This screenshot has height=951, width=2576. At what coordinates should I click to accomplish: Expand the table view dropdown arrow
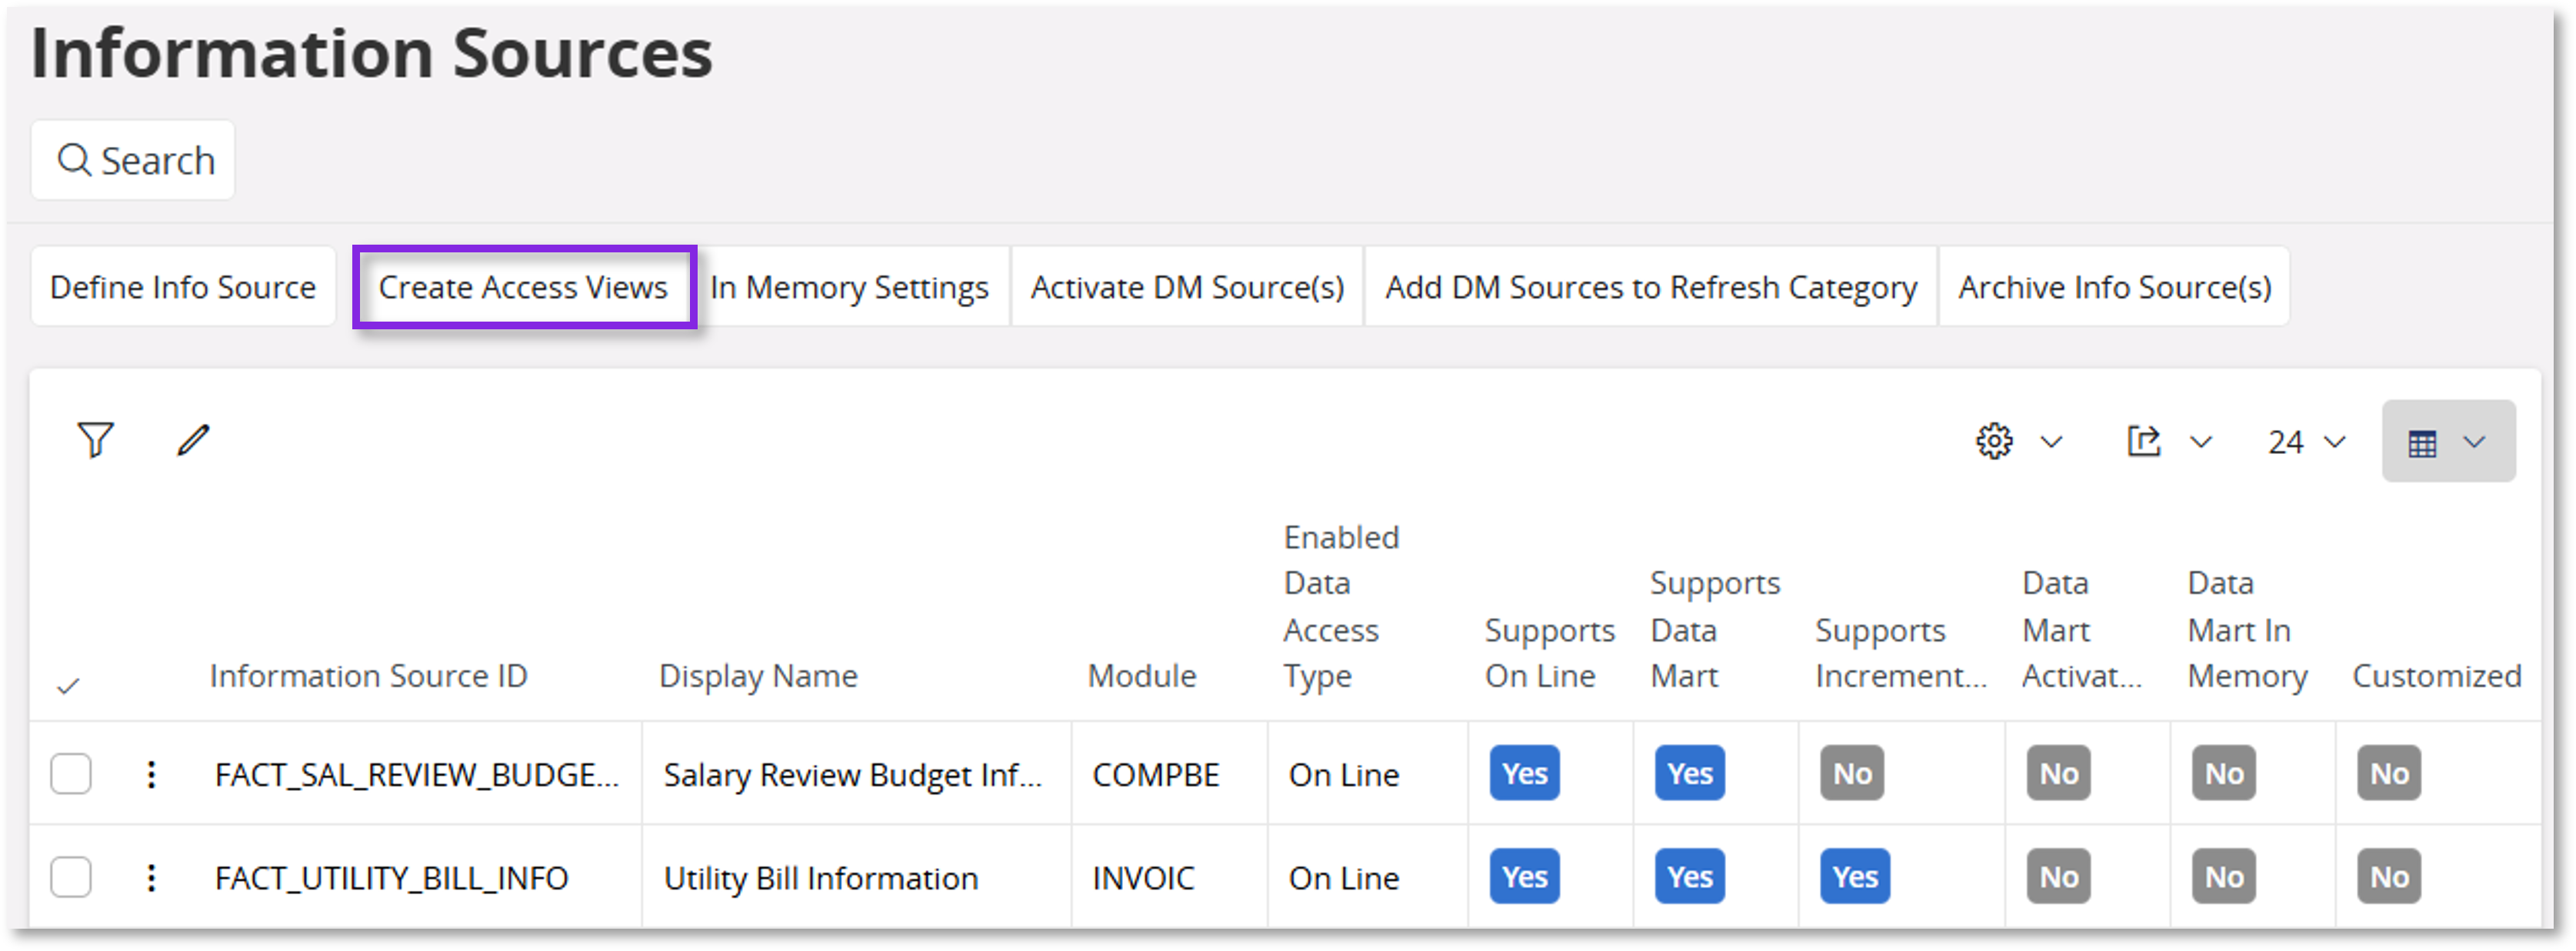point(2473,442)
